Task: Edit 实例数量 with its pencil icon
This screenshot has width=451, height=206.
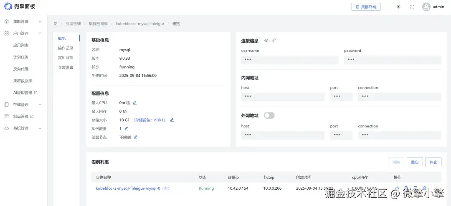Action: point(126,129)
